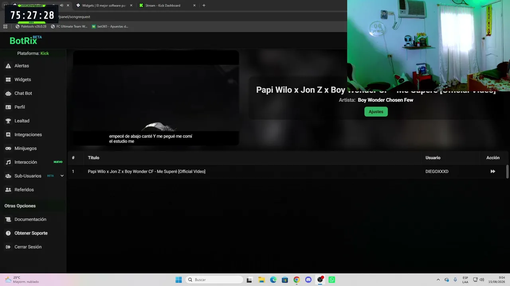Mute the audio-playing browser tab
Viewport: 510px width, 286px height.
[x=61, y=6]
